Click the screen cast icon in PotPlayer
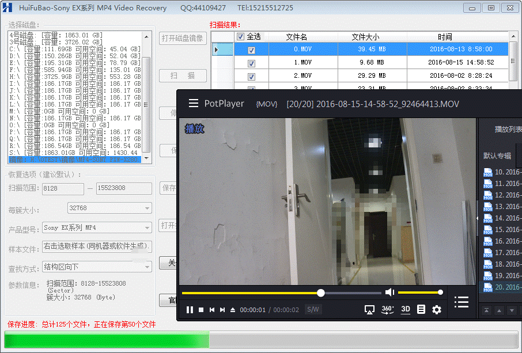 pyautogui.click(x=369, y=310)
